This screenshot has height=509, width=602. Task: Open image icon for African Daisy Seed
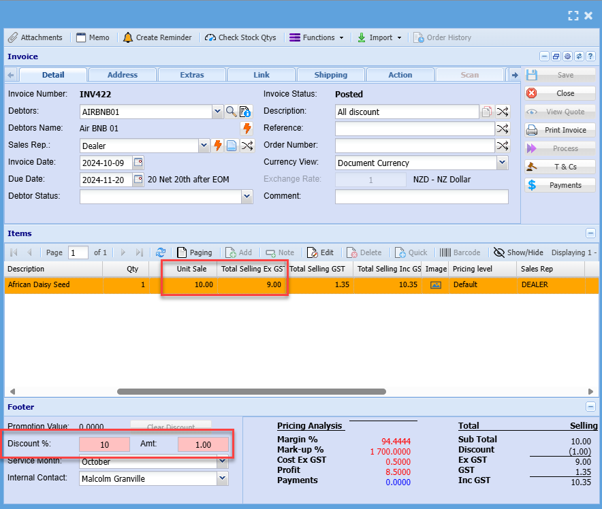[x=435, y=285]
